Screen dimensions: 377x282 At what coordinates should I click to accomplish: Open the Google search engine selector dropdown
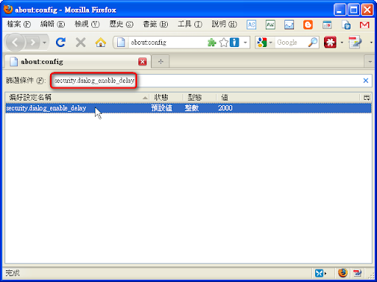(265, 43)
